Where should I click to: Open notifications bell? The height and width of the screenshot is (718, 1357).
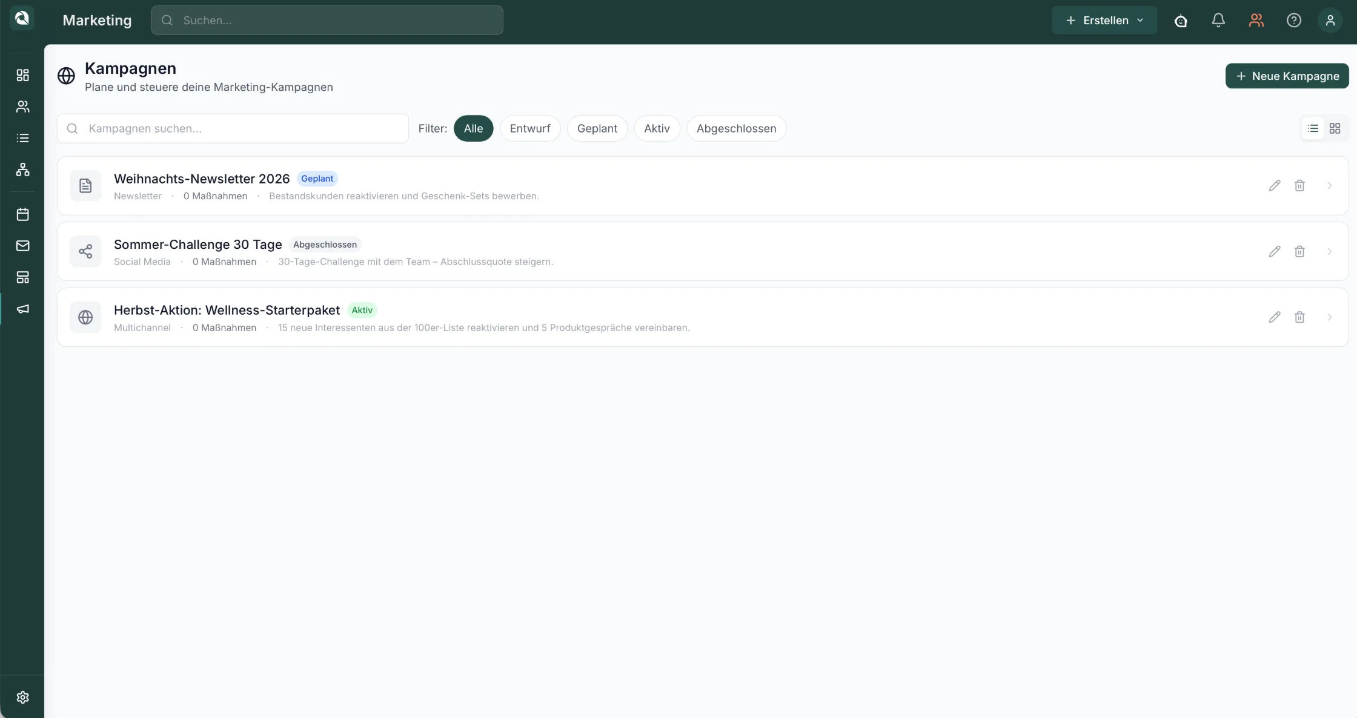point(1218,21)
